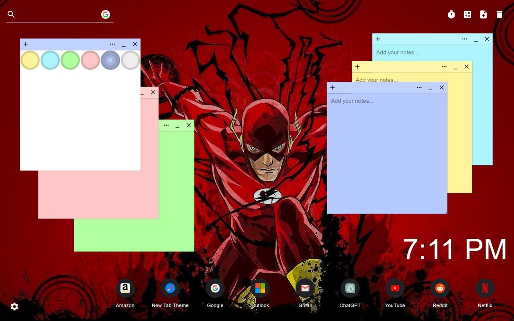The image size is (514, 321).
Task: Open the YouTube shortcut link
Action: click(395, 288)
